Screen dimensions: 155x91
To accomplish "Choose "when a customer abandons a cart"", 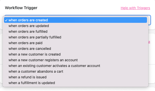I will tap(75, 71).
